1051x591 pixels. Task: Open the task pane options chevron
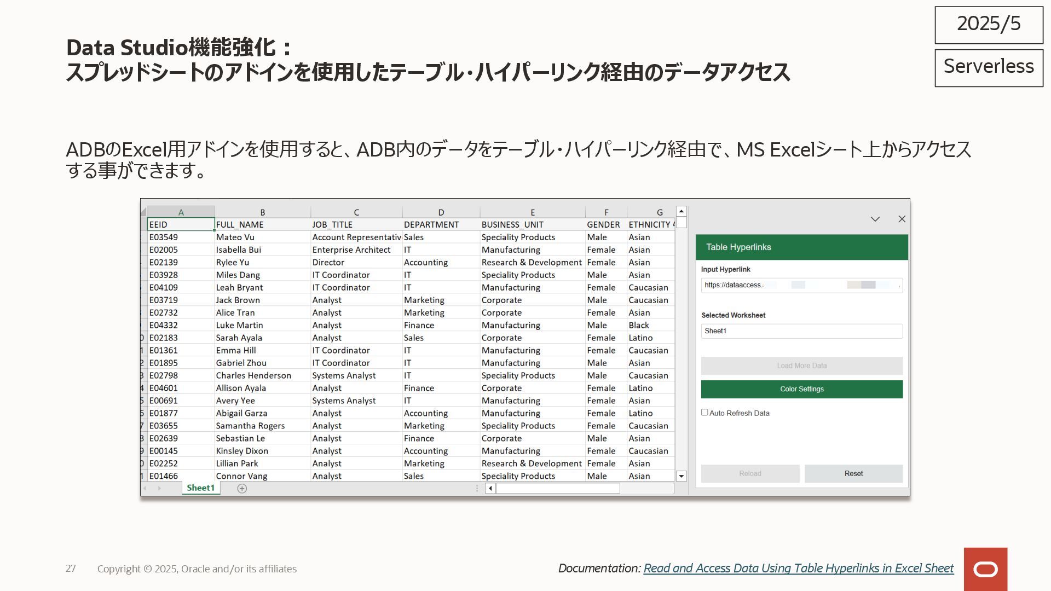point(875,219)
